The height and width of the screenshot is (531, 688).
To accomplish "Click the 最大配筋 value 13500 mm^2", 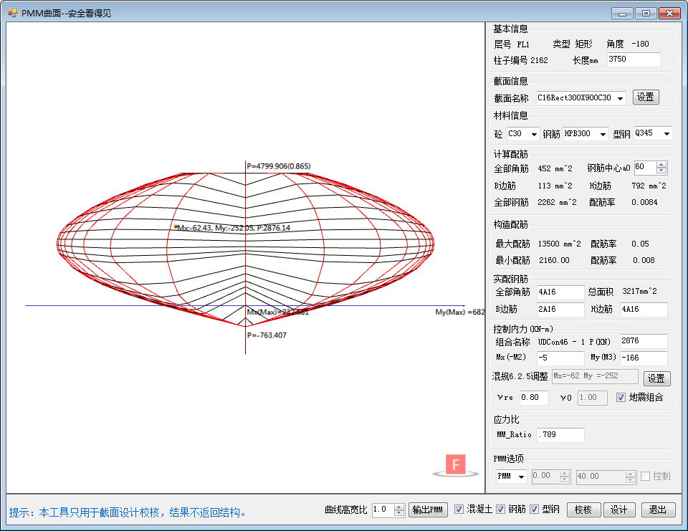I will pyautogui.click(x=560, y=244).
